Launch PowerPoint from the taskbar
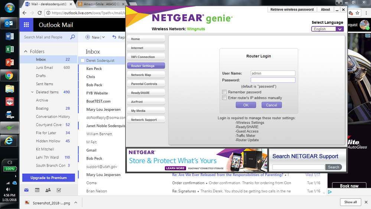 (9, 62)
